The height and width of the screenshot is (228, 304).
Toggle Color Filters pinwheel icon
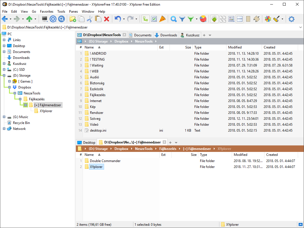[x=268, y=19]
